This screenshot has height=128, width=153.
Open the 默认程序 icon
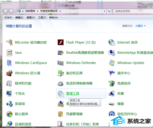point(9,114)
